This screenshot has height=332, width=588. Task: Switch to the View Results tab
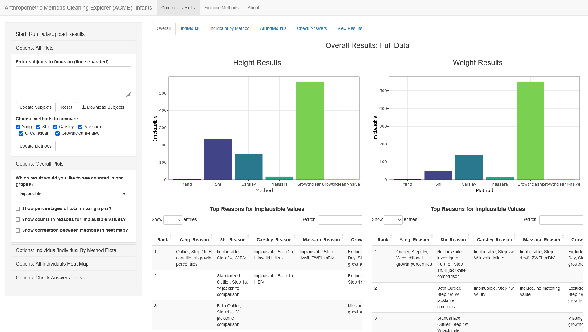click(350, 28)
